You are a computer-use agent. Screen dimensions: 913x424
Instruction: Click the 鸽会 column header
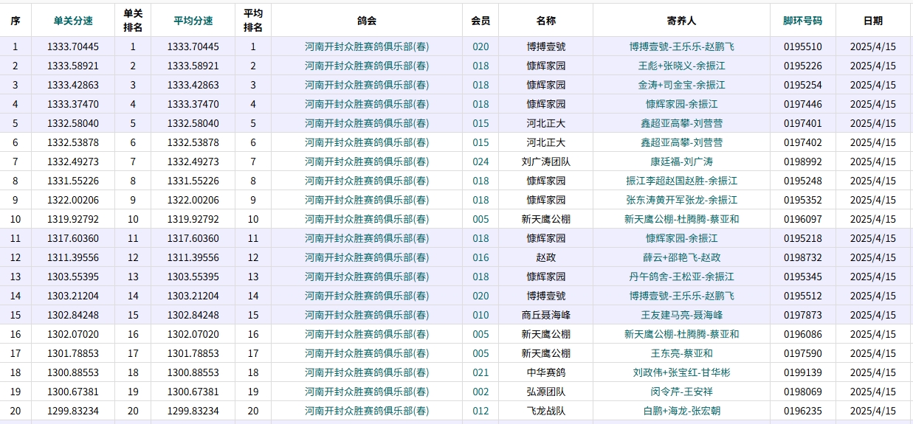coord(367,21)
